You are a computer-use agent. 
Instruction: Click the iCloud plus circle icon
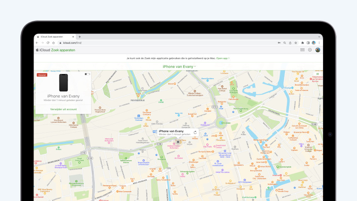pos(310,50)
